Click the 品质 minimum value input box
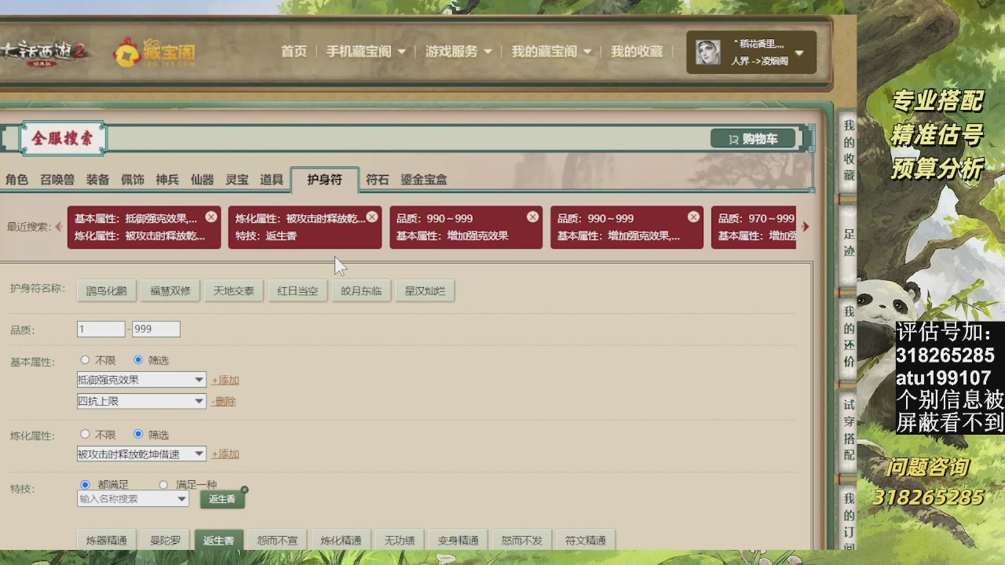 pos(100,329)
